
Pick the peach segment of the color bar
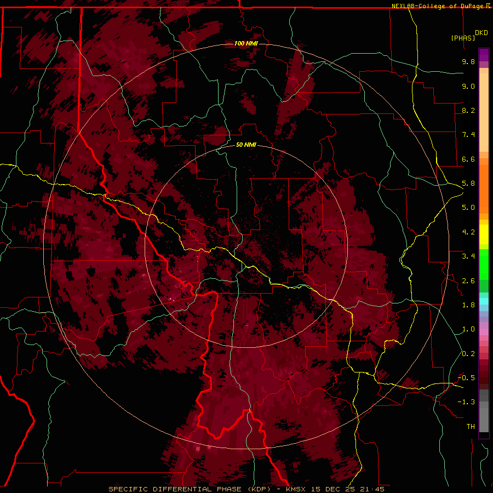click(484, 112)
